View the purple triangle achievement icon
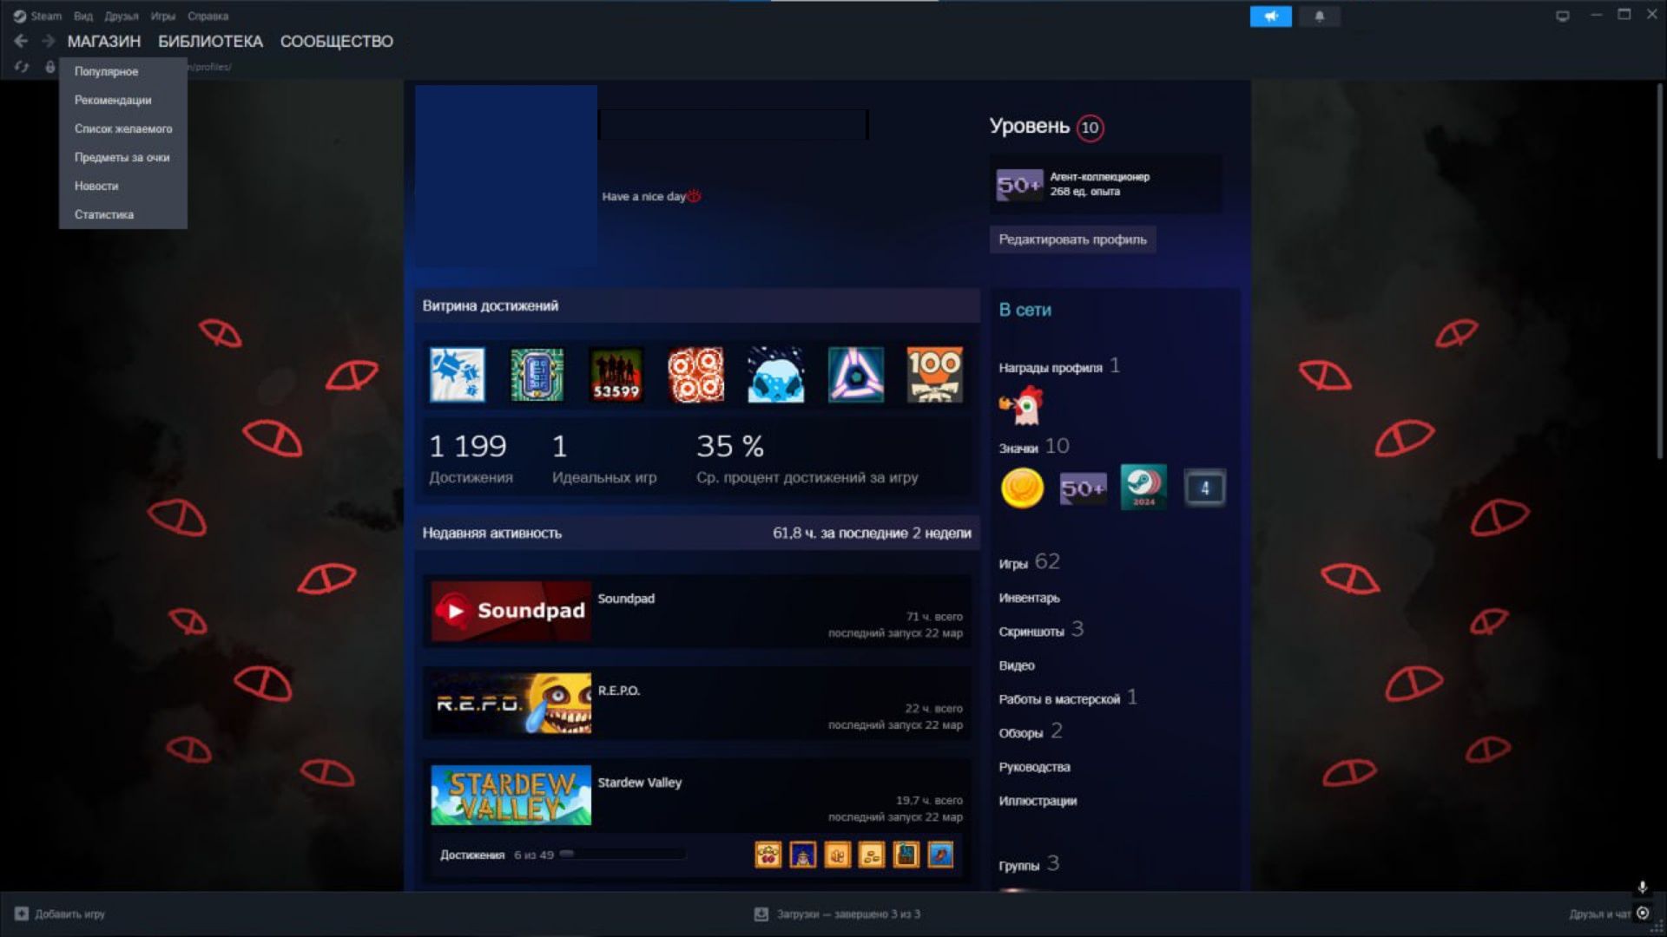Screen dimensions: 1667x937 (x=856, y=375)
